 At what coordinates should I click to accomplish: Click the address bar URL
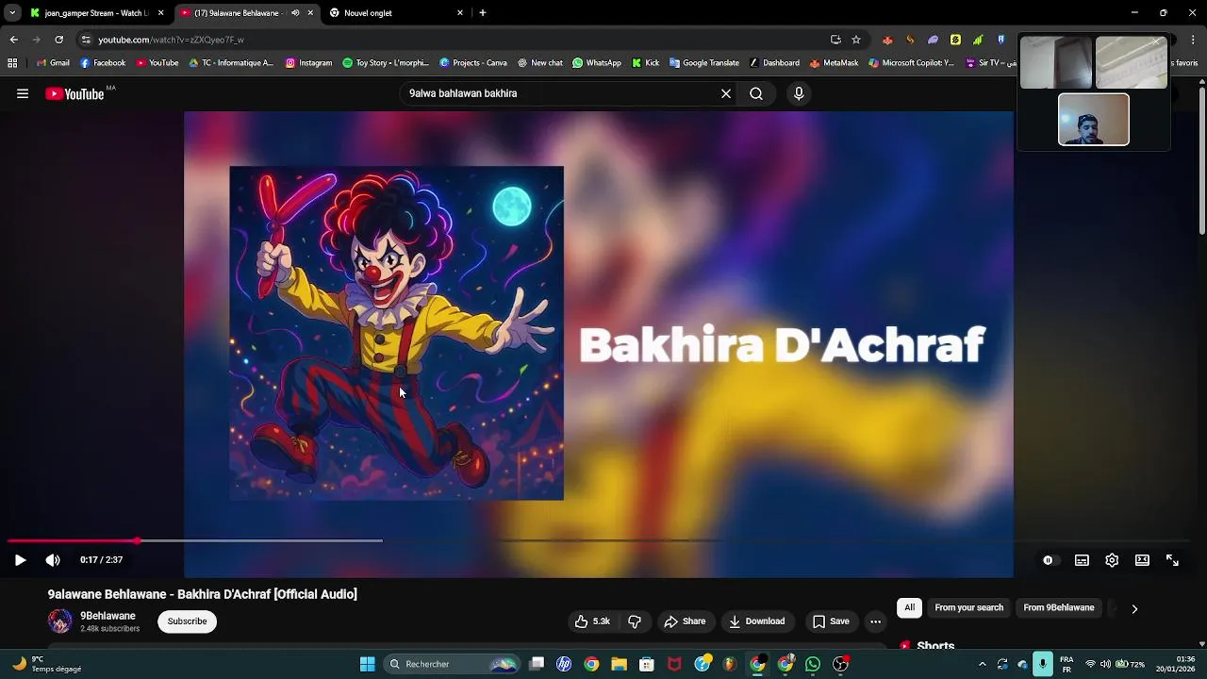point(171,40)
